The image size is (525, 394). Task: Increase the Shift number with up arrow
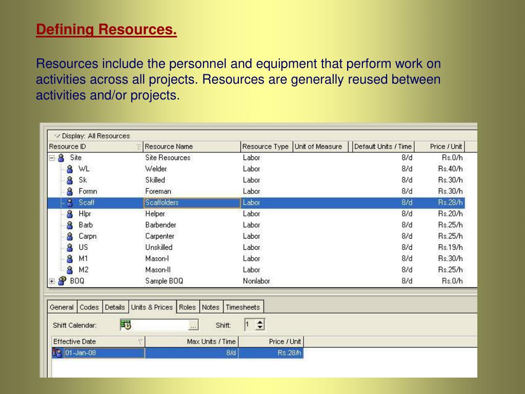click(260, 322)
